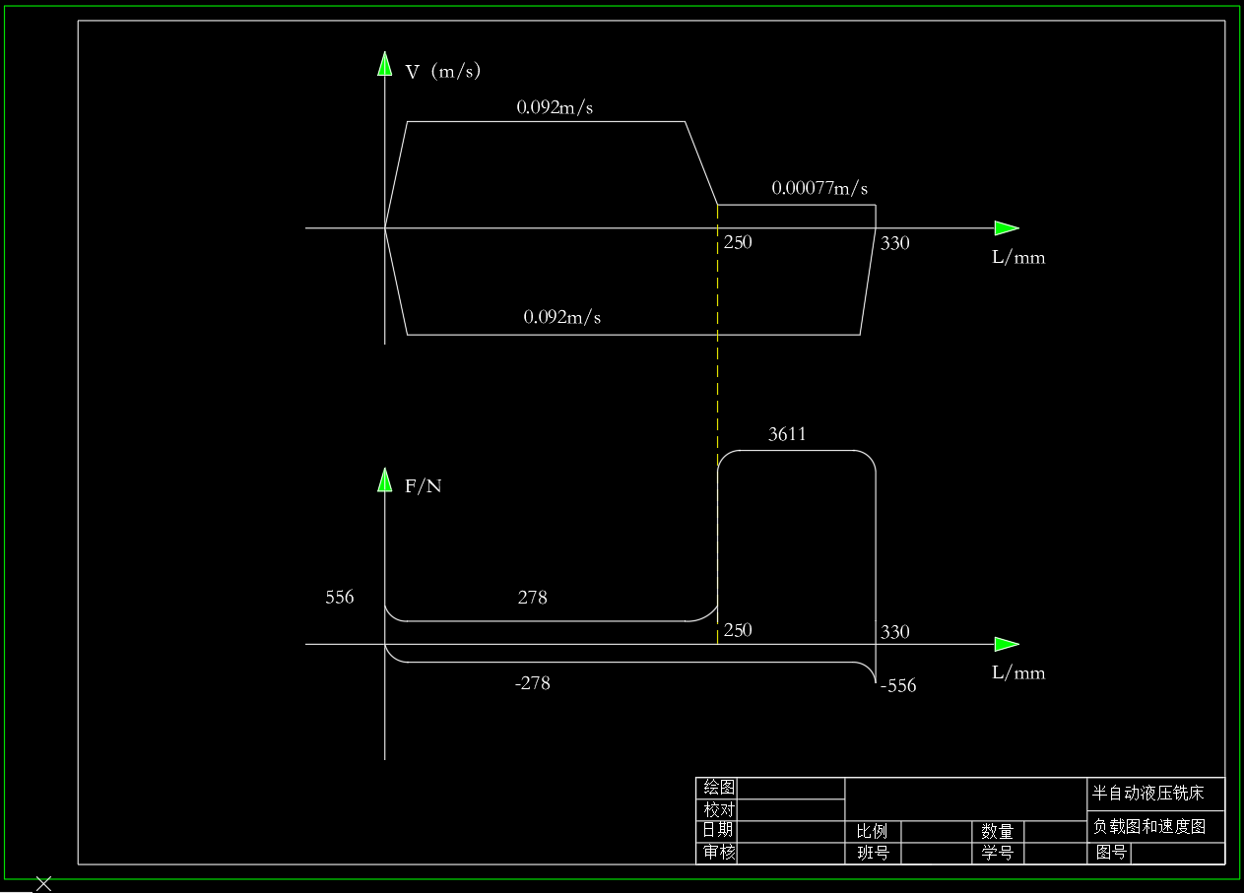Screen dimensions: 1244x893
Task: Click the V (m/s) axis label
Action: [443, 71]
